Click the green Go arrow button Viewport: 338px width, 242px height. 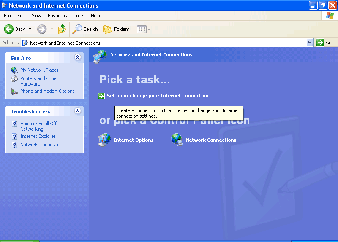point(320,43)
